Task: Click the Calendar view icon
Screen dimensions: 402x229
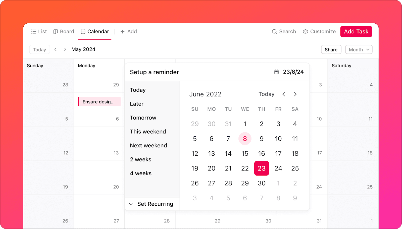Action: tap(83, 31)
